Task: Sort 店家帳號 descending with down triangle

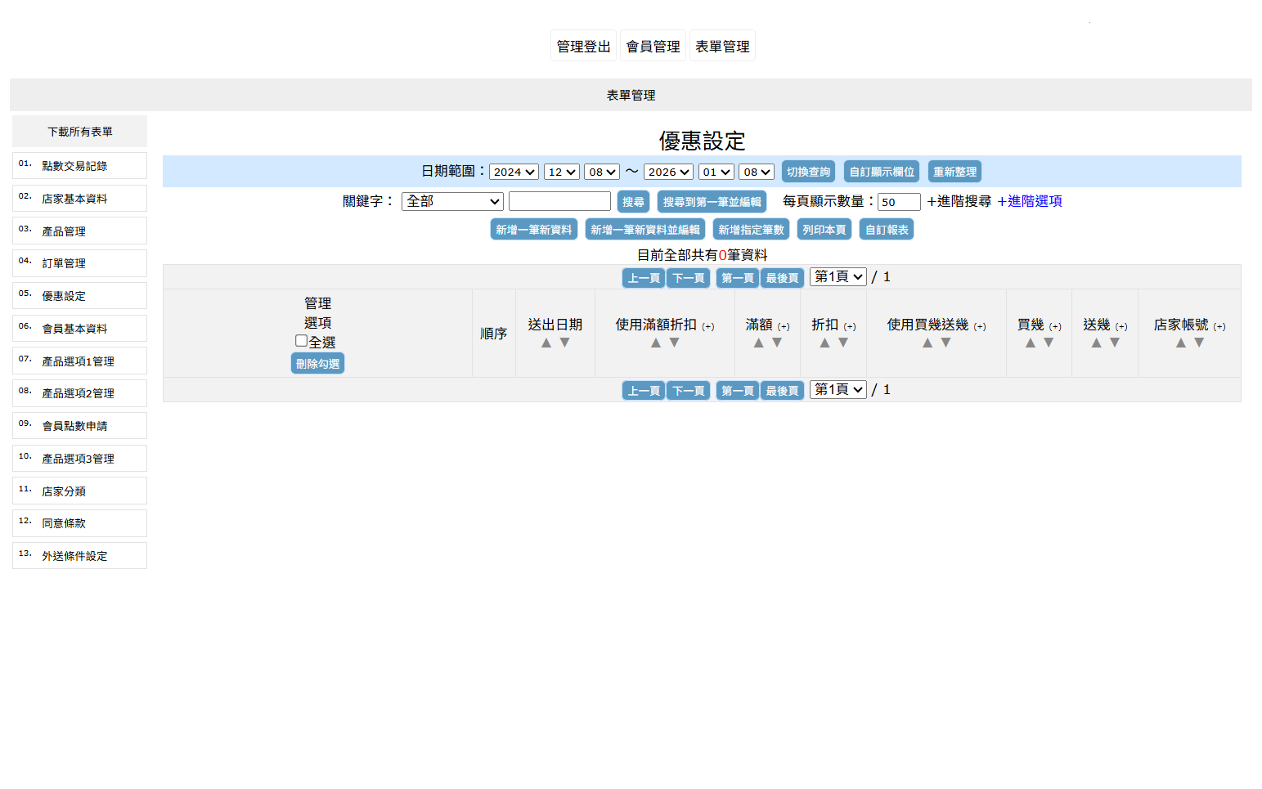Action: [x=1199, y=343]
